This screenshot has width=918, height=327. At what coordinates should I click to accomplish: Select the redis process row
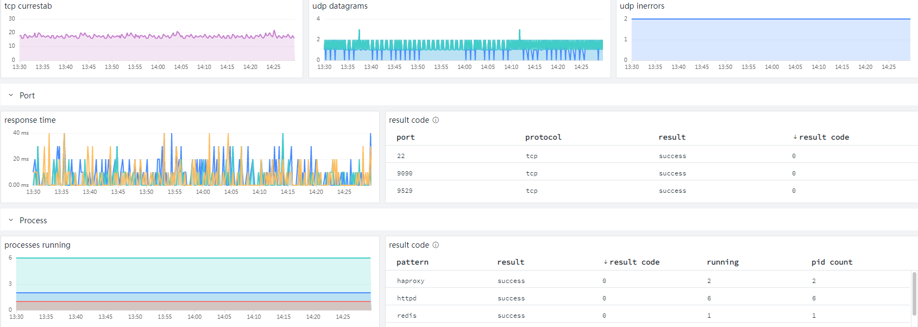(x=649, y=316)
